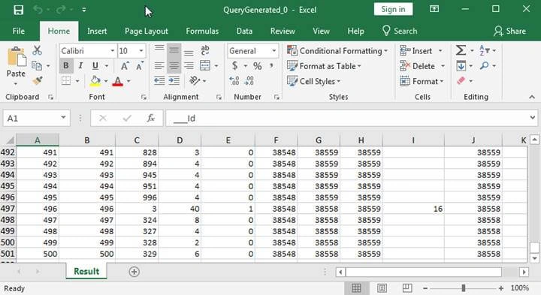Viewport: 541px width, 295px height.
Task: Decrease font size with small A icon
Action: click(x=140, y=66)
